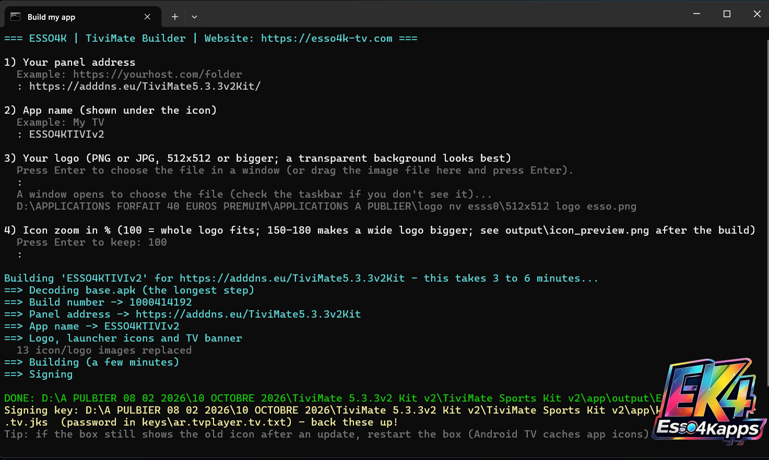
Task: Click the "3) Your logo" prompt line
Action: 258,158
